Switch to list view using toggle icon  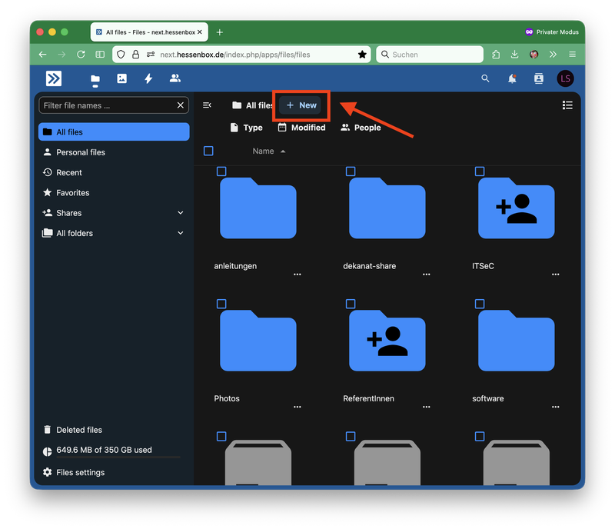[567, 105]
